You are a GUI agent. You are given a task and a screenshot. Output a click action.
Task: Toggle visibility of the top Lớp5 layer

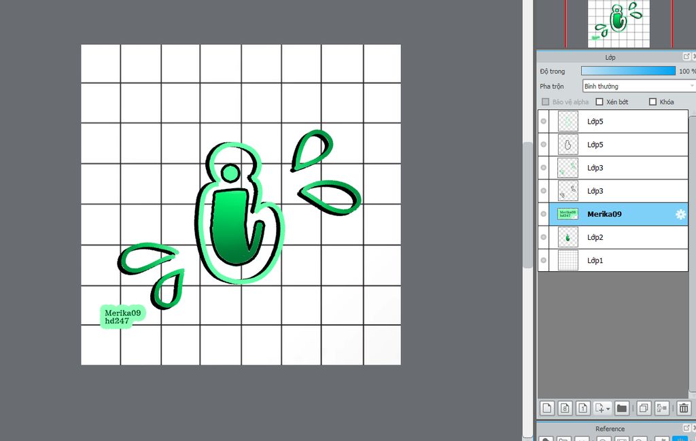tap(543, 121)
